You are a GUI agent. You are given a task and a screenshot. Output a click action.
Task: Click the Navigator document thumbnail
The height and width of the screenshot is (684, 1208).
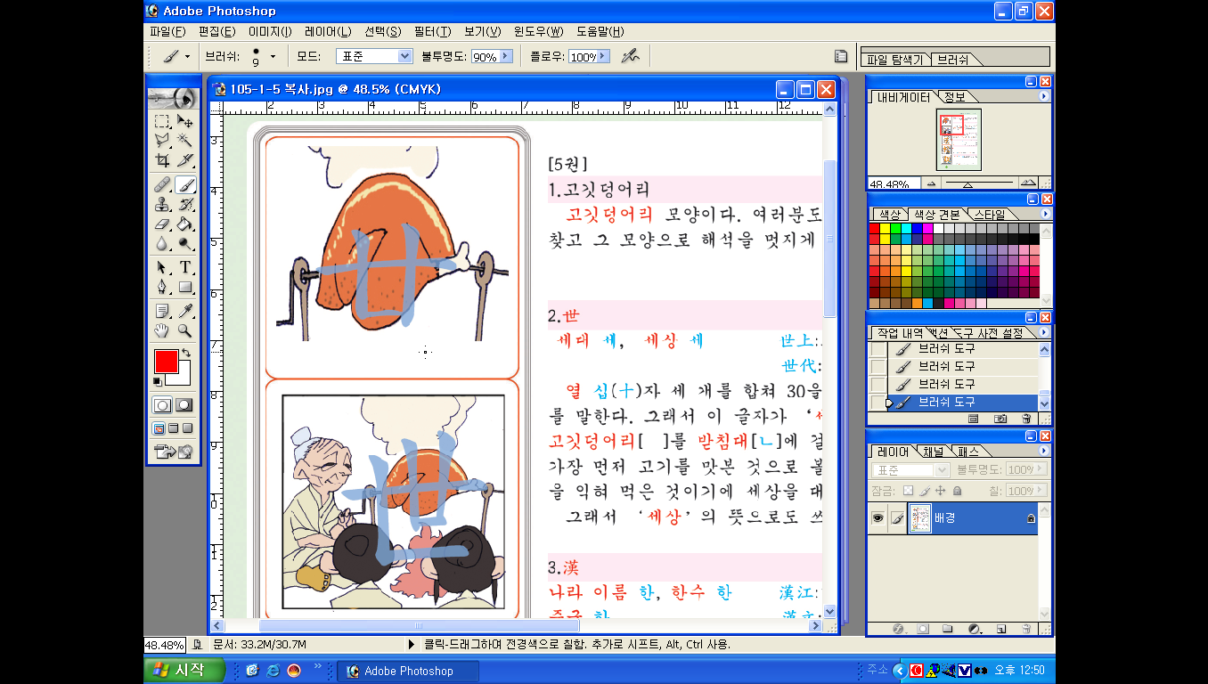tap(959, 140)
